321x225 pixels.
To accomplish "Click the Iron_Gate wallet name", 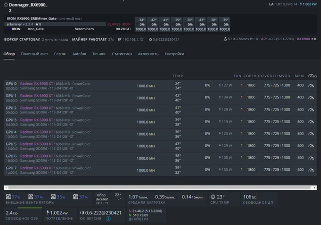I will [36, 29].
